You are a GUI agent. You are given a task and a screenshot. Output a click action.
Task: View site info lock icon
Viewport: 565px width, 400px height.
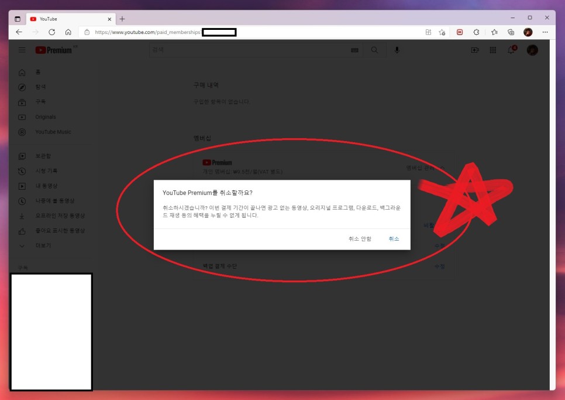click(x=87, y=32)
